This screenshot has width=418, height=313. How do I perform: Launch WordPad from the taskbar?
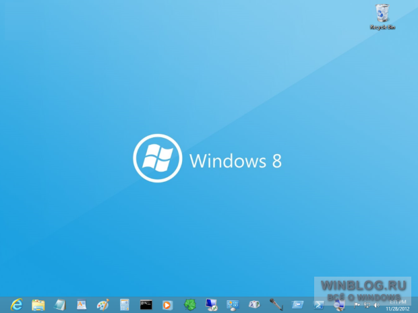tap(82, 305)
